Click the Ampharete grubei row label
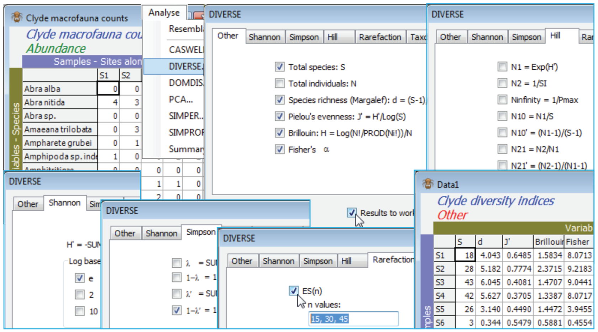Viewport: 598px width, 332px height. 60,143
